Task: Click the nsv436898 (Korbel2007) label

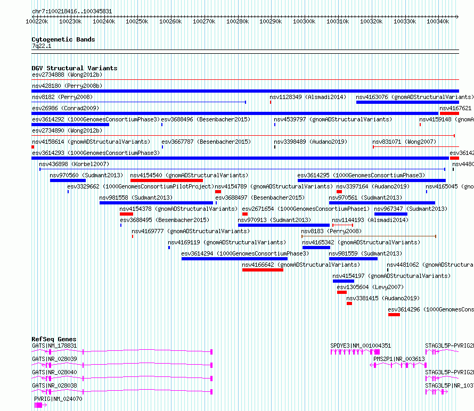Action: click(74, 164)
